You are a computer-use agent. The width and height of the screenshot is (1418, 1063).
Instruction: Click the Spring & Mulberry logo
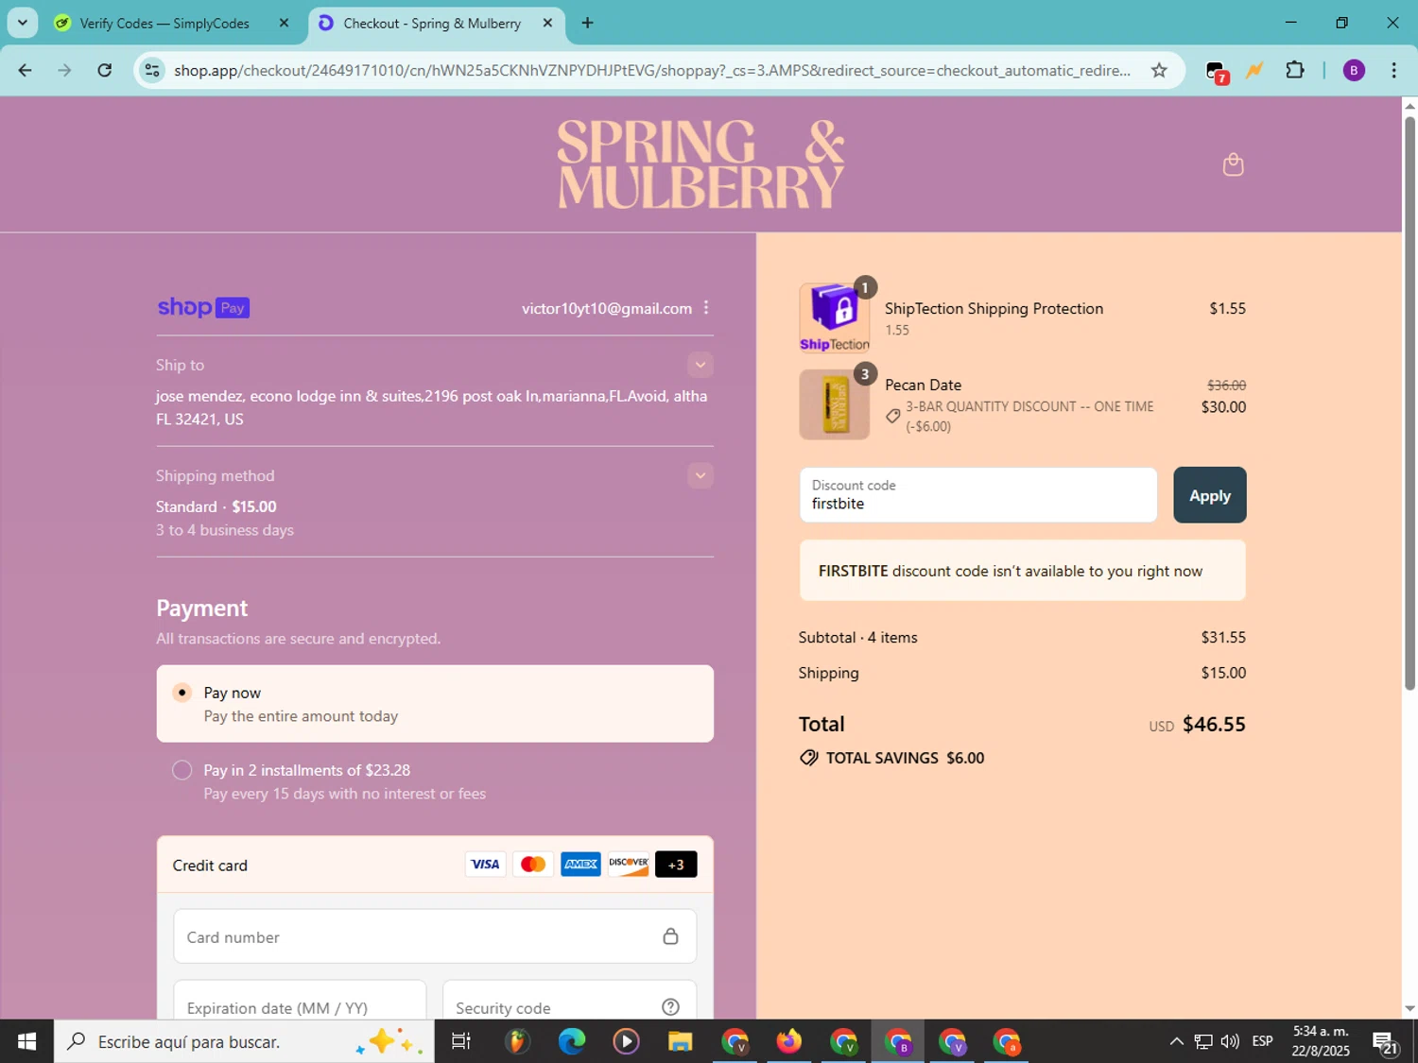(700, 164)
